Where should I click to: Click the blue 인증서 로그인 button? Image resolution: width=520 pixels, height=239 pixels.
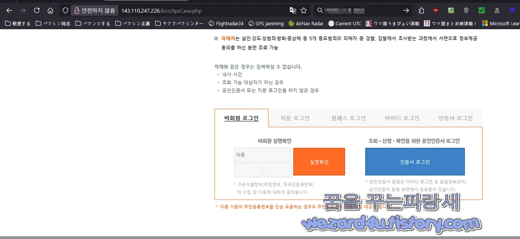pyautogui.click(x=414, y=161)
